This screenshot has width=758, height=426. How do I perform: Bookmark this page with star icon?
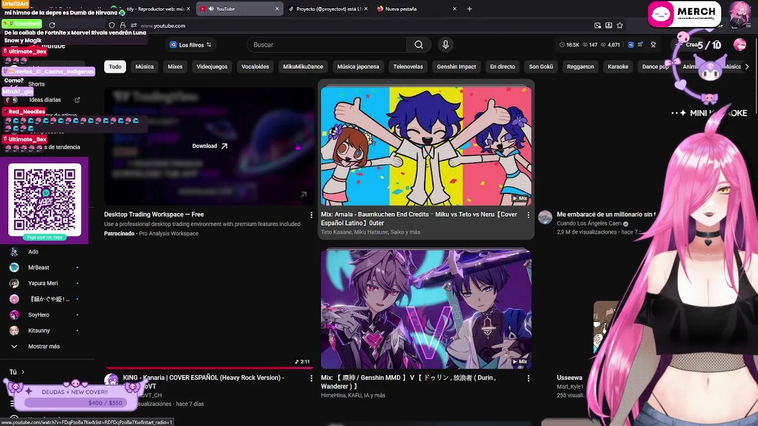620,25
